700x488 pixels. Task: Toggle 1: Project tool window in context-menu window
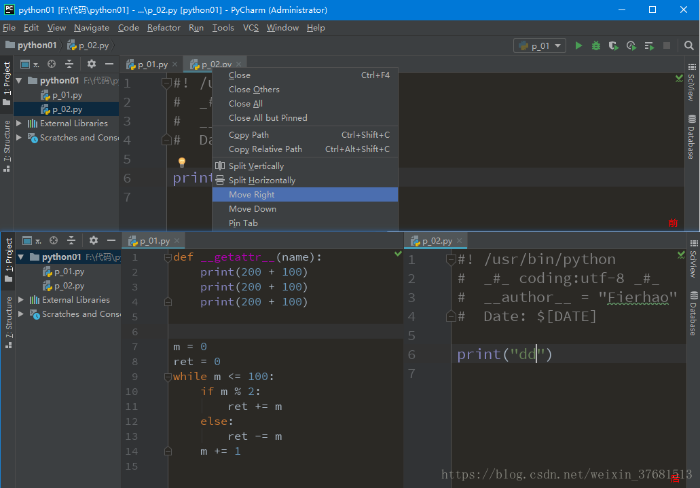pyautogui.click(x=7, y=84)
